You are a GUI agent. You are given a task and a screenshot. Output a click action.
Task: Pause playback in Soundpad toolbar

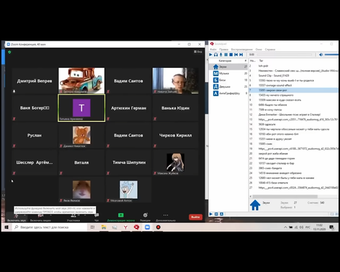click(x=226, y=54)
